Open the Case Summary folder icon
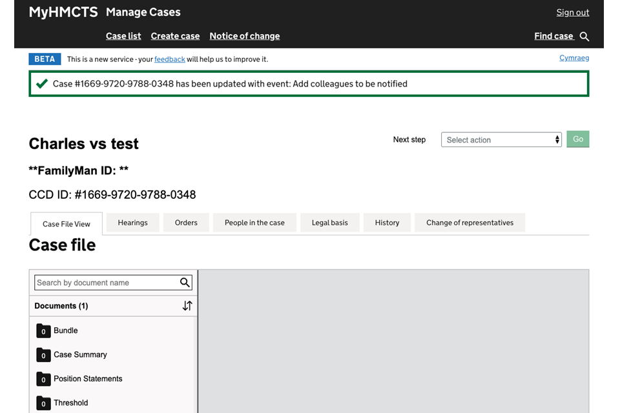The height and width of the screenshot is (413, 620). [43, 354]
